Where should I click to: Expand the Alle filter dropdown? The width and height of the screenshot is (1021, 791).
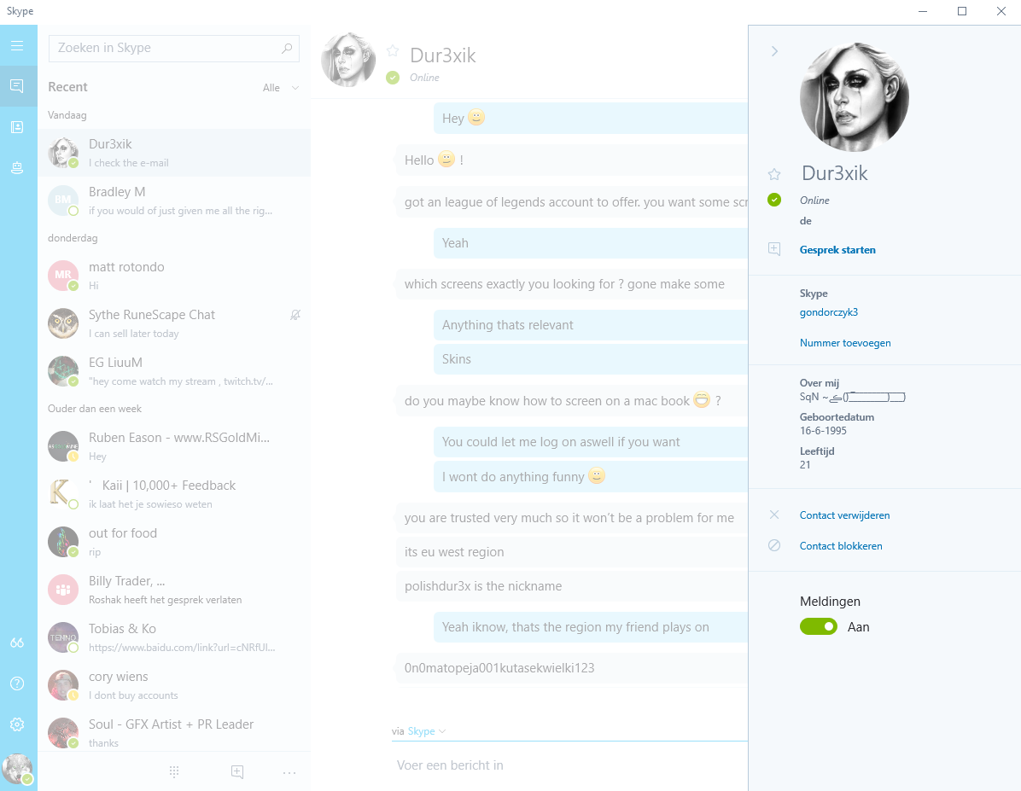(x=282, y=88)
